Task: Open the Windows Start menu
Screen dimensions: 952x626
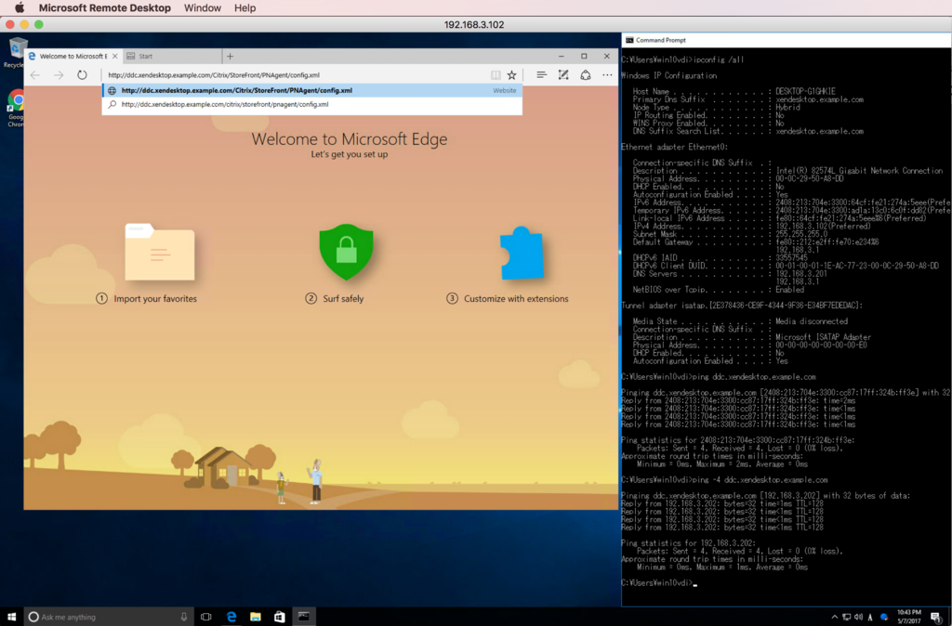Action: (x=11, y=617)
